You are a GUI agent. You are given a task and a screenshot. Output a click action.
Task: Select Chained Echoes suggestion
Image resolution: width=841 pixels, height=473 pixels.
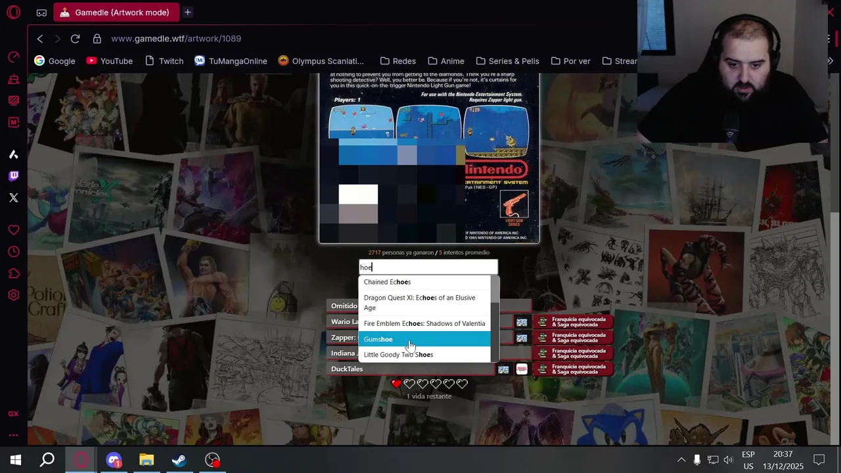coord(424,282)
